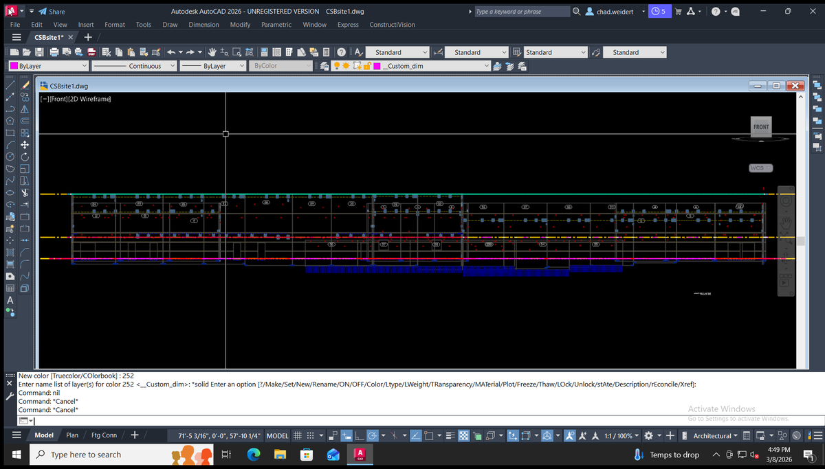Click the FRONT ViewCube face
Image resolution: width=825 pixels, height=469 pixels.
(761, 127)
